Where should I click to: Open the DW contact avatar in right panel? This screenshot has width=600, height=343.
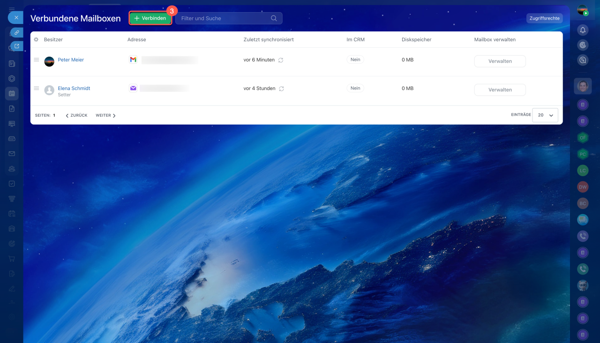[x=583, y=187]
